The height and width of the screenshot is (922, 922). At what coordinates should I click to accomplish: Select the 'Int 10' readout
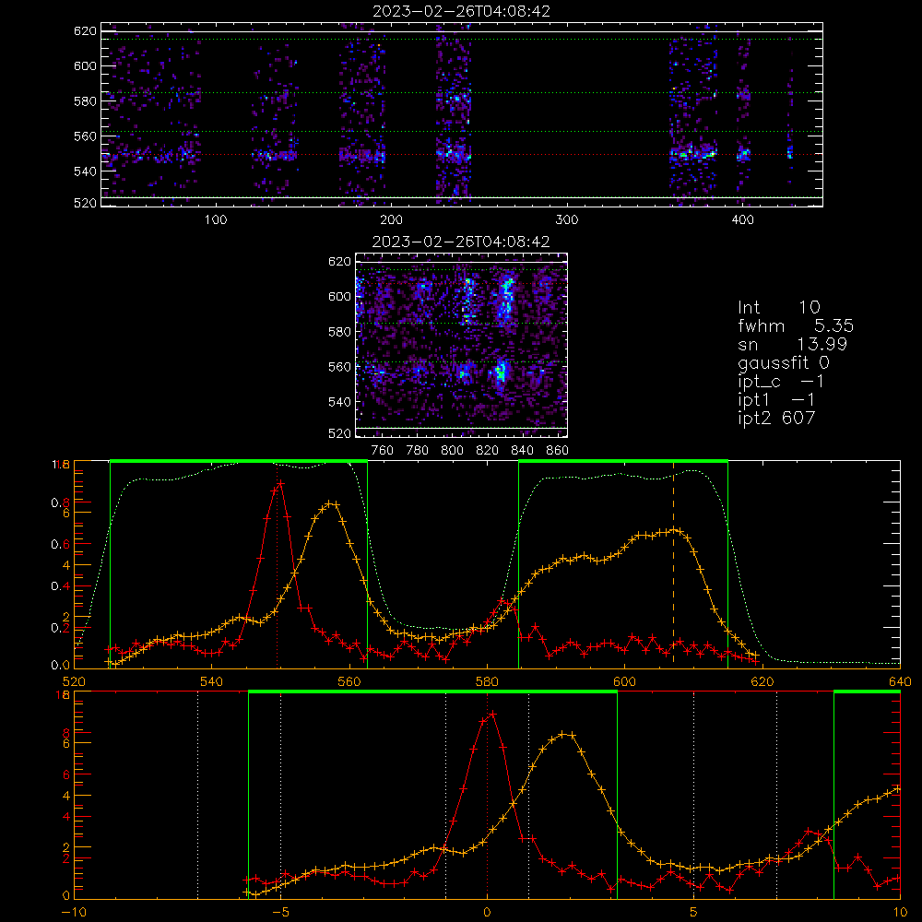click(779, 307)
